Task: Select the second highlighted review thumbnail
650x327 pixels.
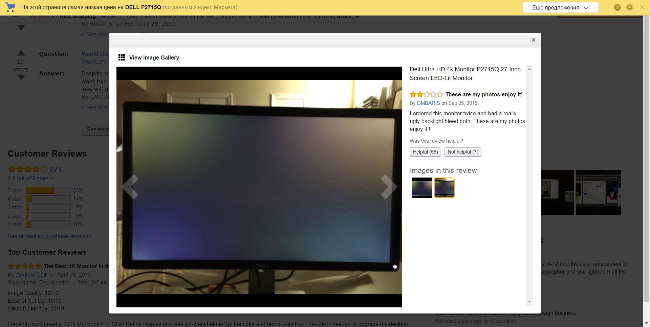Action: (445, 188)
